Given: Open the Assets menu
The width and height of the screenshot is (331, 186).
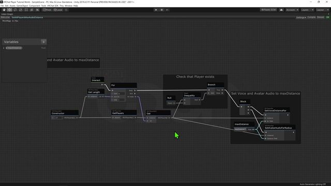Looking at the screenshot, I should 12,6.
